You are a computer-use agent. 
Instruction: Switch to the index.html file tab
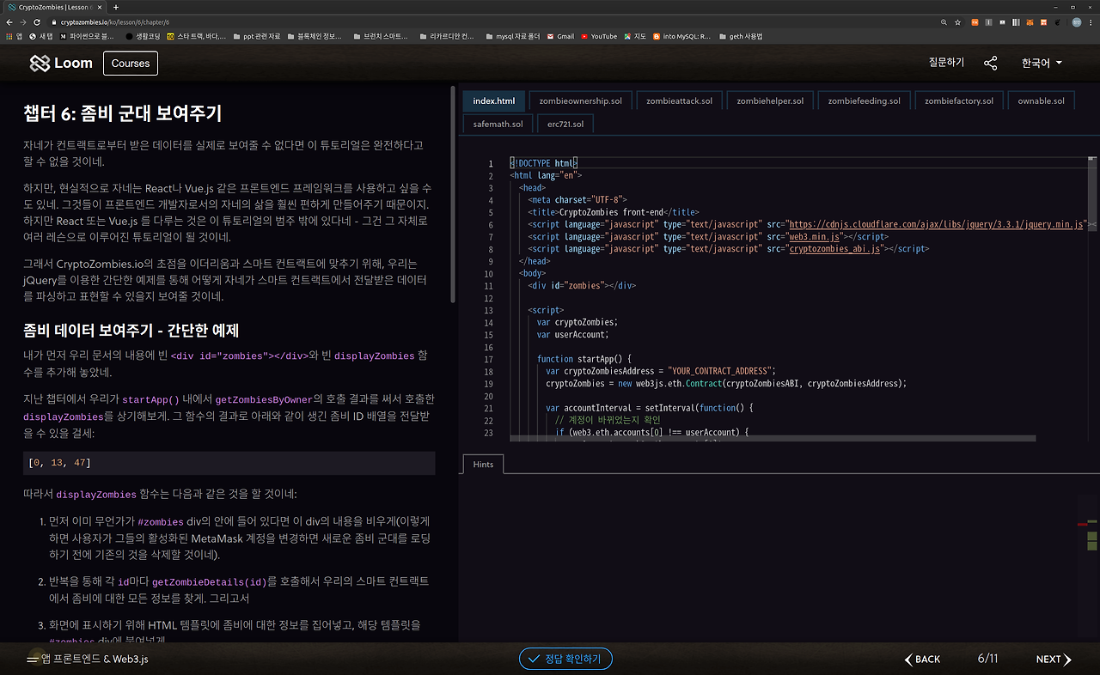point(494,100)
